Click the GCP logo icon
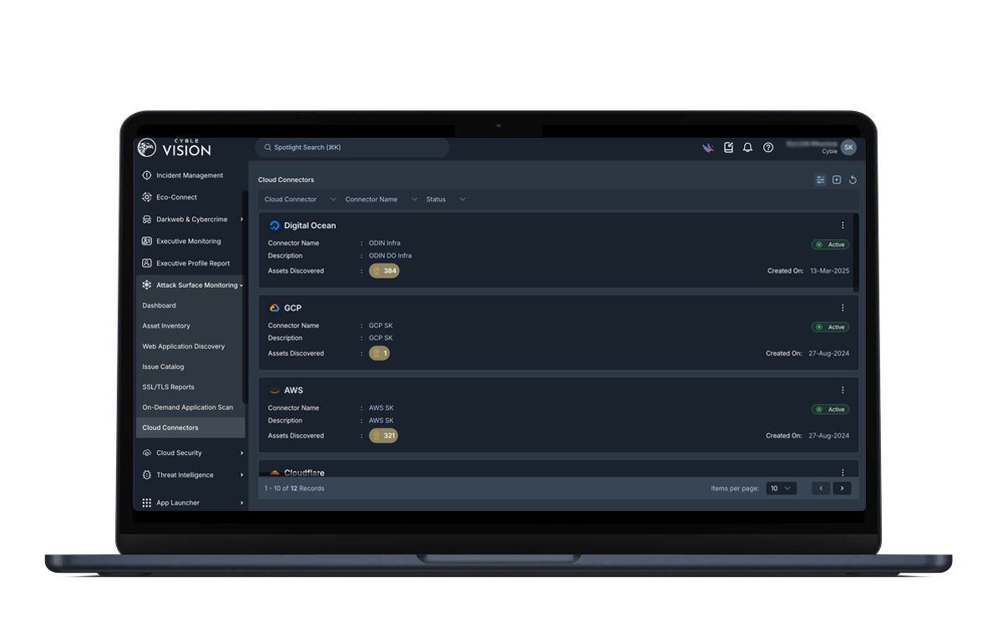This screenshot has width=1002, height=637. (274, 308)
